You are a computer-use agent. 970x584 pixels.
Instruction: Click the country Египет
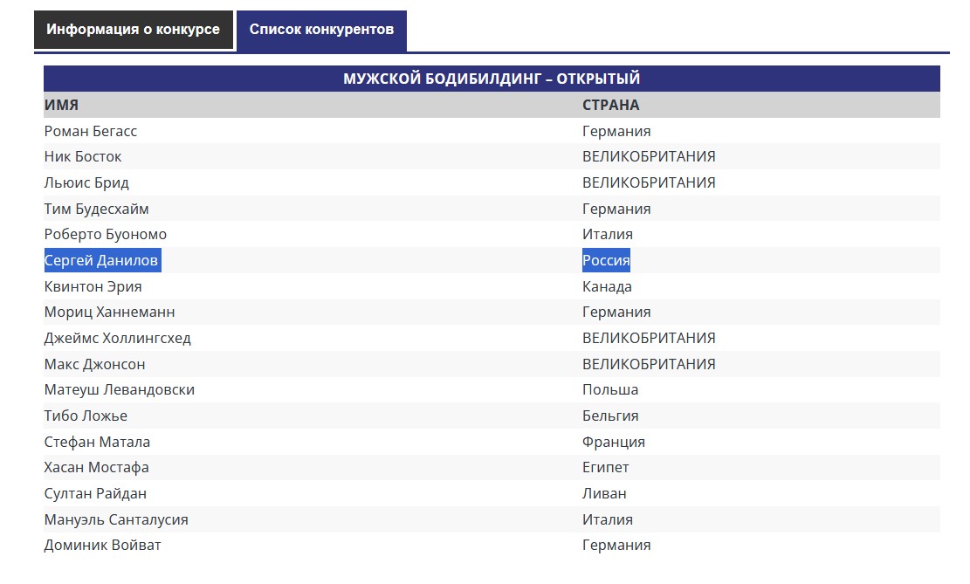[606, 468]
